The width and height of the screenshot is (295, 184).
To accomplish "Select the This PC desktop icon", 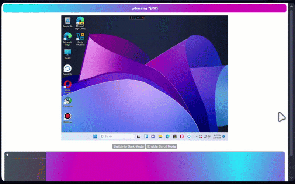I will 67,53.
